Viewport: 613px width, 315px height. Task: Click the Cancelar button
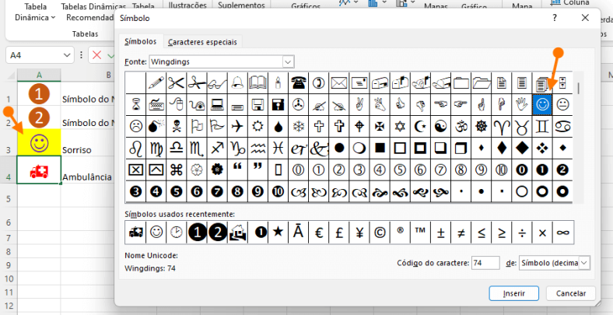coord(571,293)
